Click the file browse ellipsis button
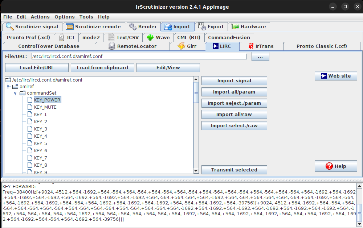Screen dimensions: 363x228 260,57
